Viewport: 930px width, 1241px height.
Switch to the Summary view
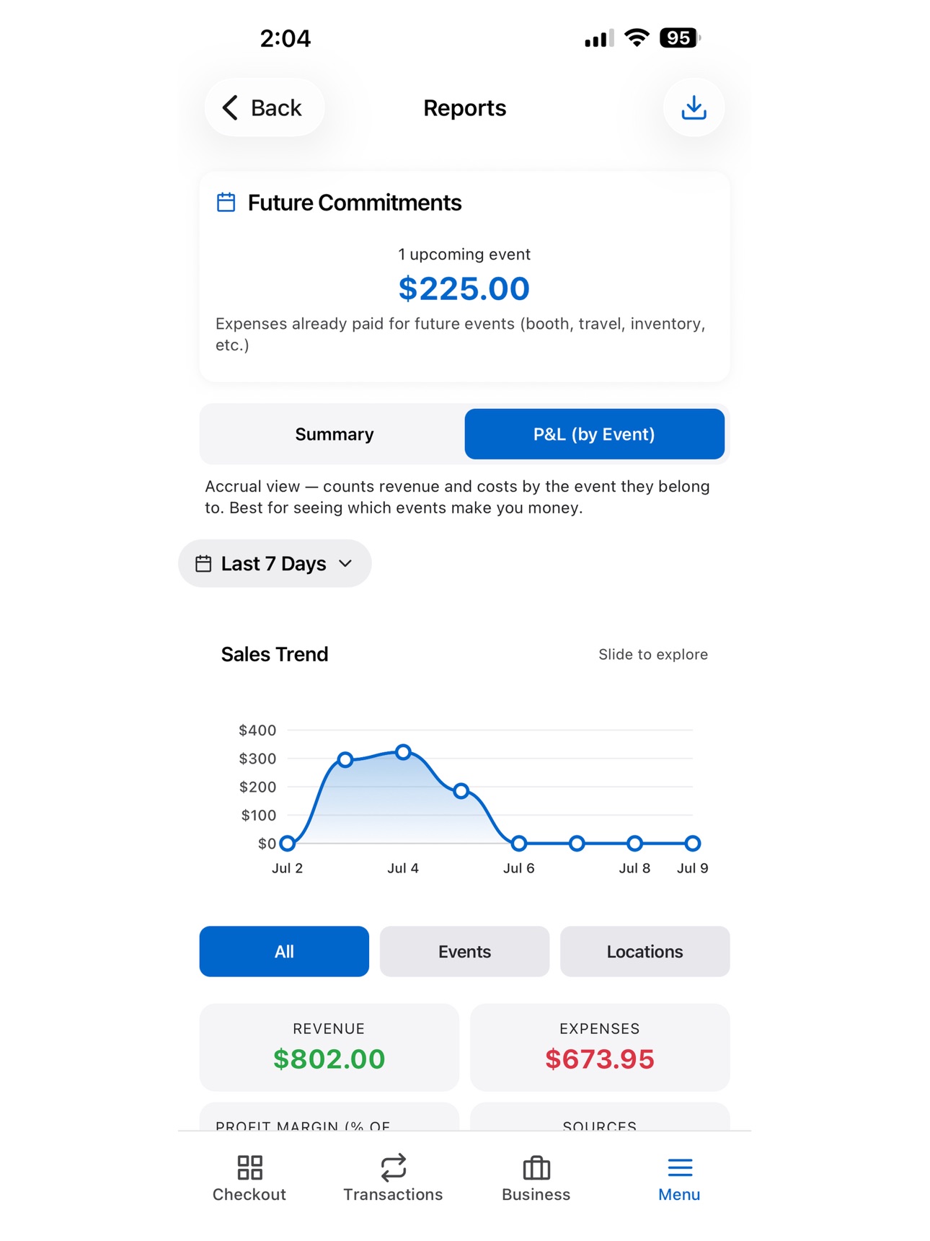tap(335, 434)
